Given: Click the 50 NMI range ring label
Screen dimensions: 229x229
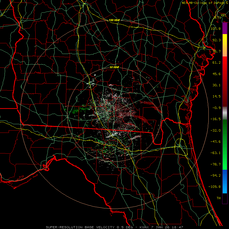Looking at the screenshot, I should pos(114,67).
